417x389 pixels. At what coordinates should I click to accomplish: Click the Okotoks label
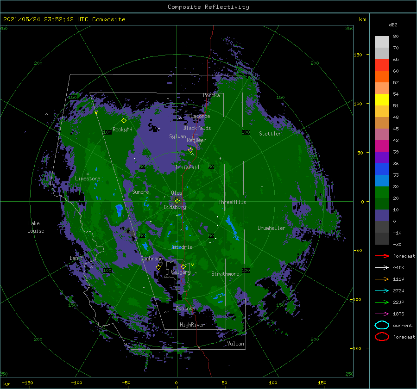coord(185,309)
